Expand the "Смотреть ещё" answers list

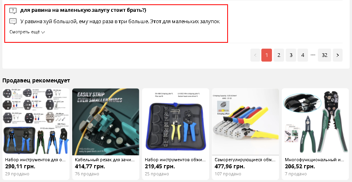pos(27,32)
